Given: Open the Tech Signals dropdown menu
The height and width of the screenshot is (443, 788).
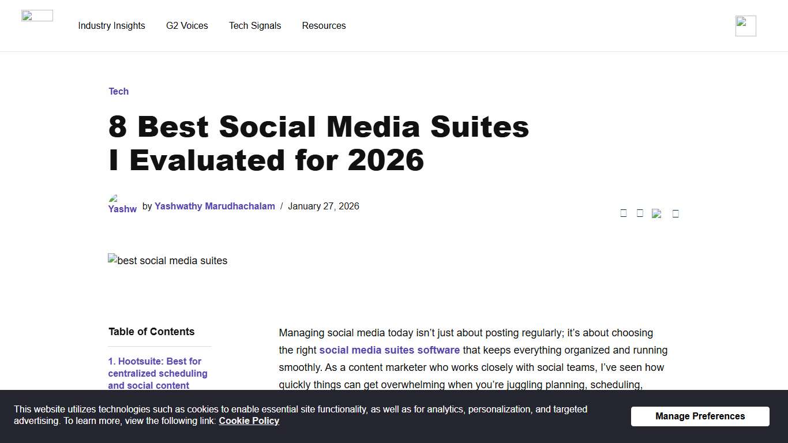Looking at the screenshot, I should click(x=255, y=25).
